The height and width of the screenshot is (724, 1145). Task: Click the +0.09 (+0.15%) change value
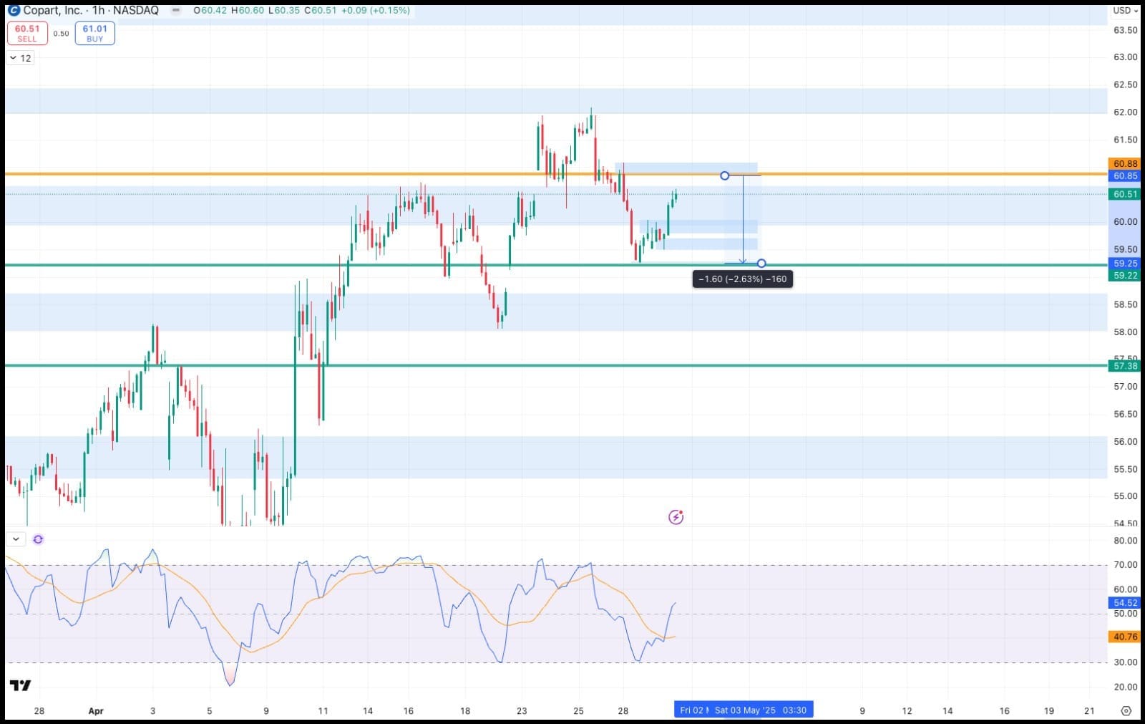[x=376, y=11]
